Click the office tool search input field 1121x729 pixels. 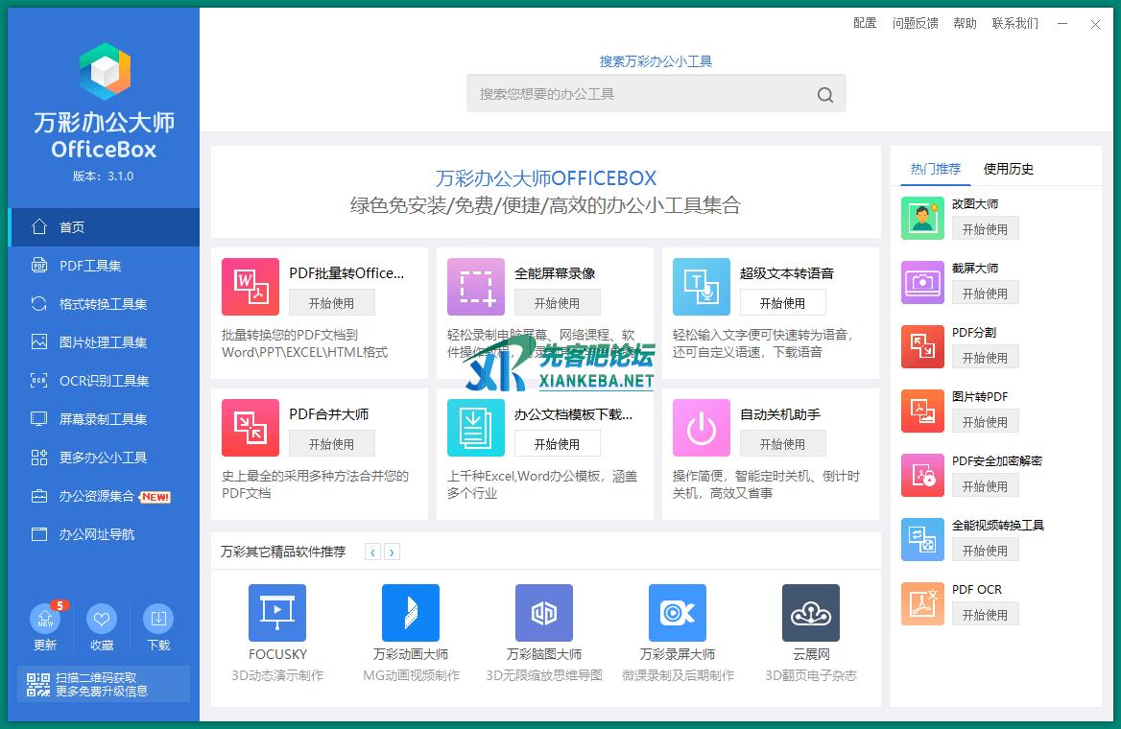(x=638, y=94)
